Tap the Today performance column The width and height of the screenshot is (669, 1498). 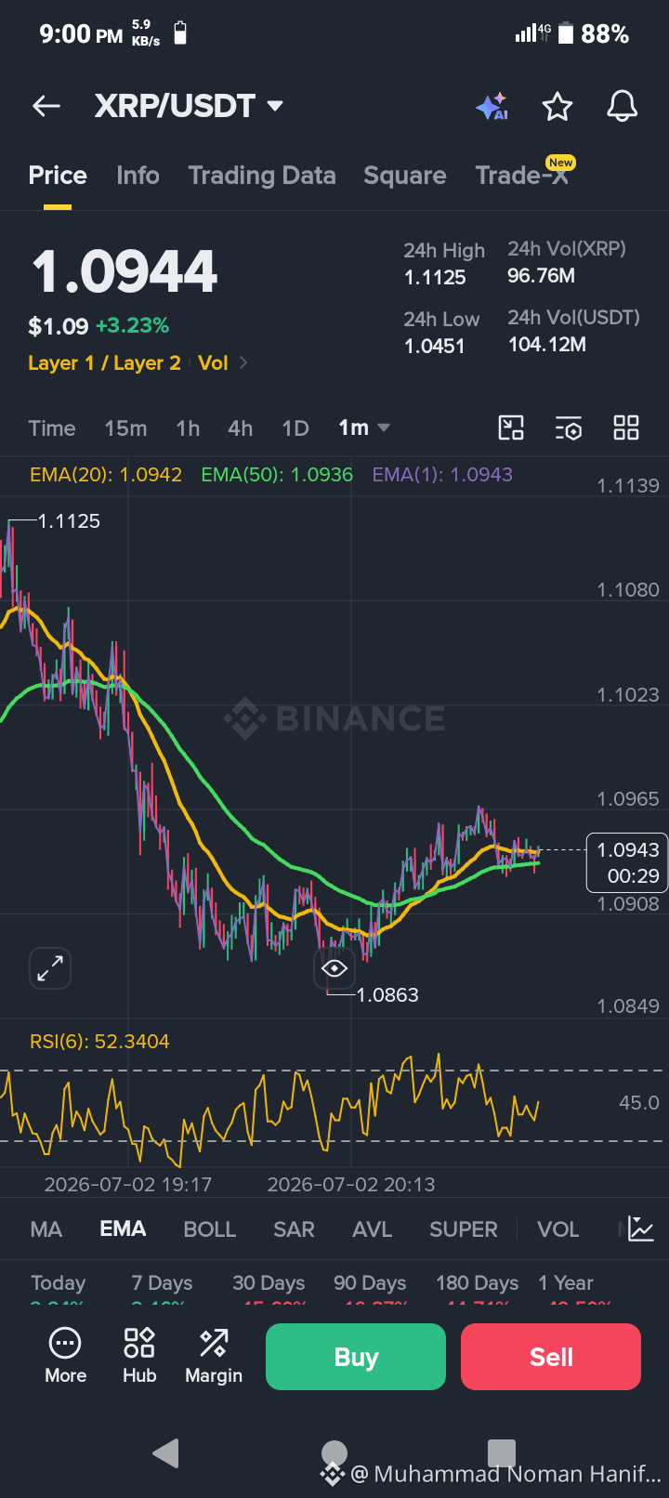point(58,1288)
